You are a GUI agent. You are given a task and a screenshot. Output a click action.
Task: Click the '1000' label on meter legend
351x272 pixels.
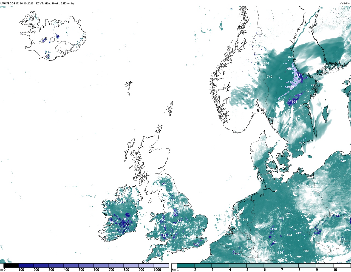pyautogui.click(x=157, y=270)
